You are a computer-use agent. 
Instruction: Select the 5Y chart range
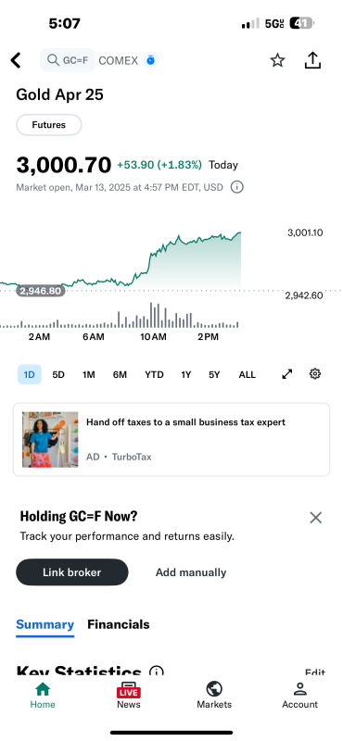click(214, 375)
